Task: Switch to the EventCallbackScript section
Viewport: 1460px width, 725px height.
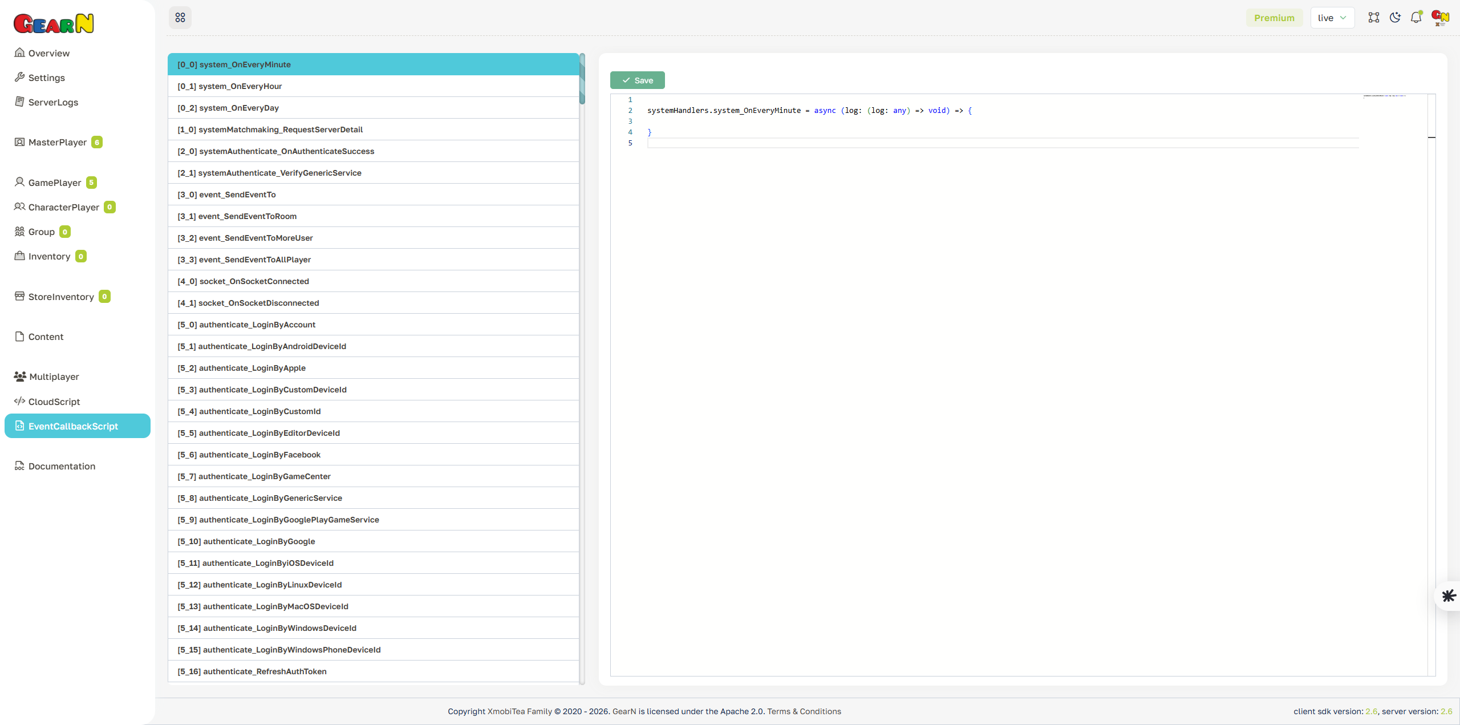Action: (x=77, y=426)
